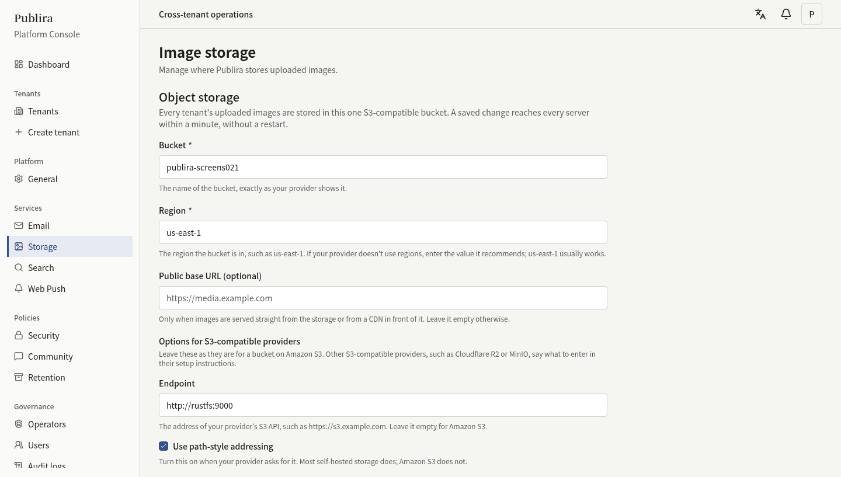Open Create tenant page
This screenshot has width=841, height=477.
coord(70,132)
